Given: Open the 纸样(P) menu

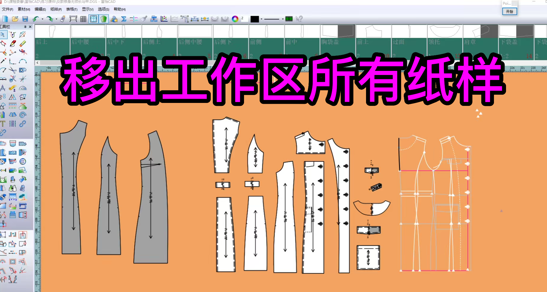Looking at the screenshot, I should [56, 9].
